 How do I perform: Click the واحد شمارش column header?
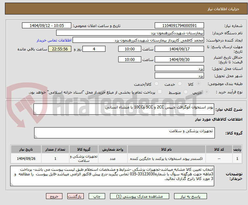pos(113,149)
